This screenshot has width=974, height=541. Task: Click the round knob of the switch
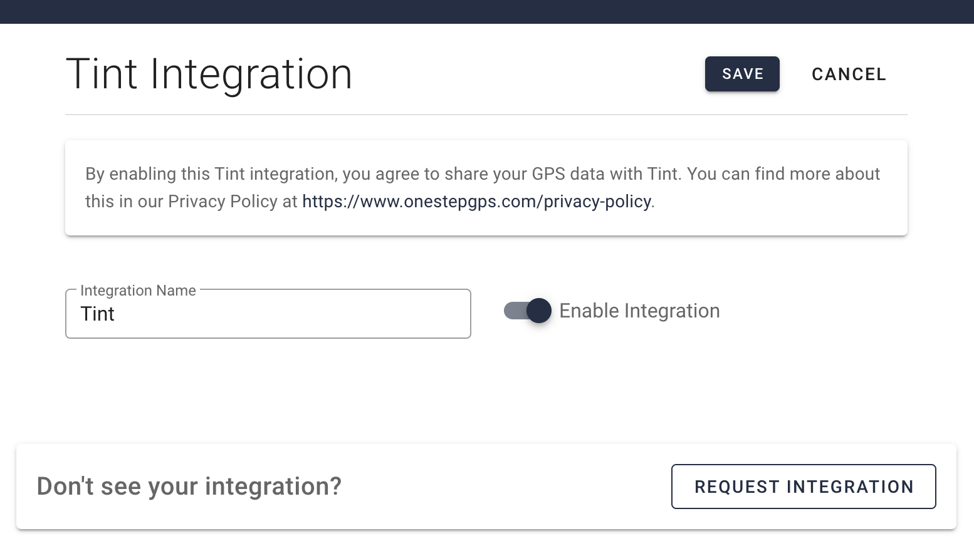pyautogui.click(x=538, y=311)
